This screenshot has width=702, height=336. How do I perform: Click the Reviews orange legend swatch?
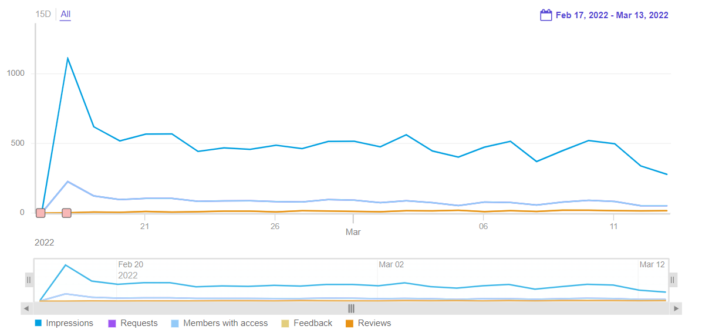pyautogui.click(x=350, y=323)
